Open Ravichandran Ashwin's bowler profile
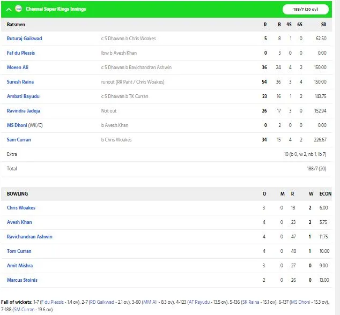This screenshot has width=340, height=315. pyautogui.click(x=29, y=237)
